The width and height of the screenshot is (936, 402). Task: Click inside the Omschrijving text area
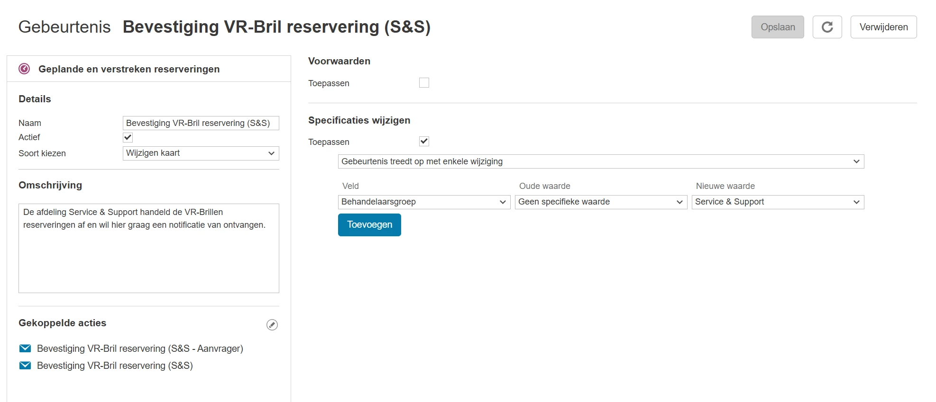[148, 256]
